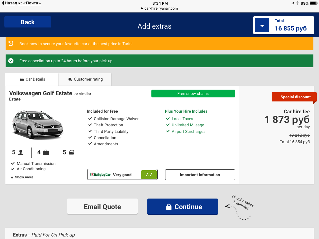Go back to Почта app link
The image size is (319, 239).
click(21, 3)
